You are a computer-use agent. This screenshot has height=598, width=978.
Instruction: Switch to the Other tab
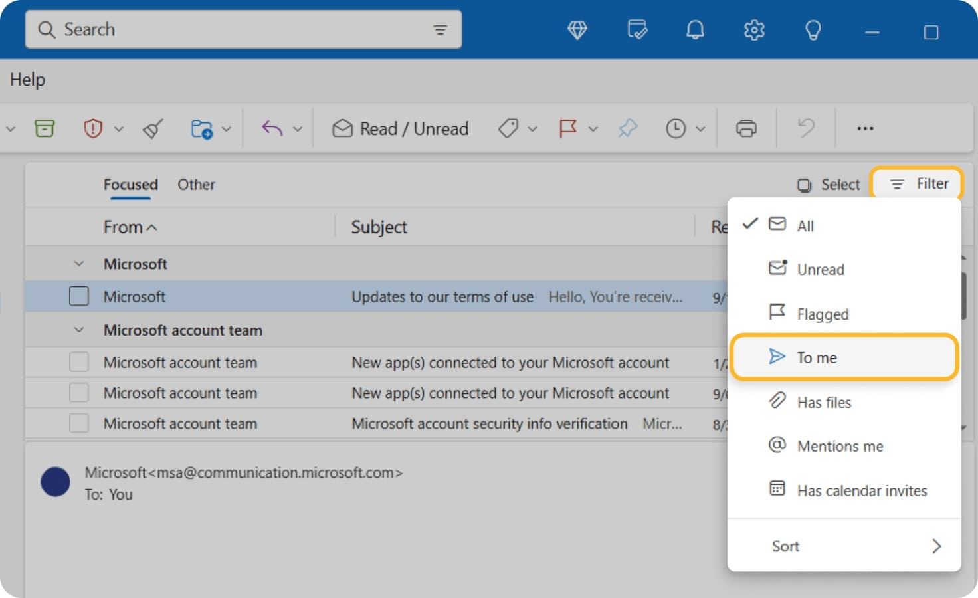[196, 185]
